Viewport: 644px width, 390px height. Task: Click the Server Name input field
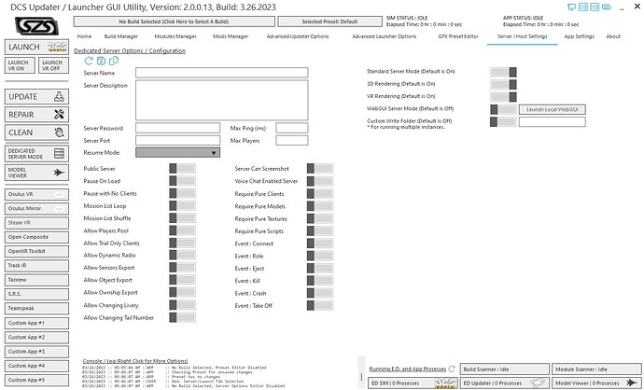[x=222, y=73]
